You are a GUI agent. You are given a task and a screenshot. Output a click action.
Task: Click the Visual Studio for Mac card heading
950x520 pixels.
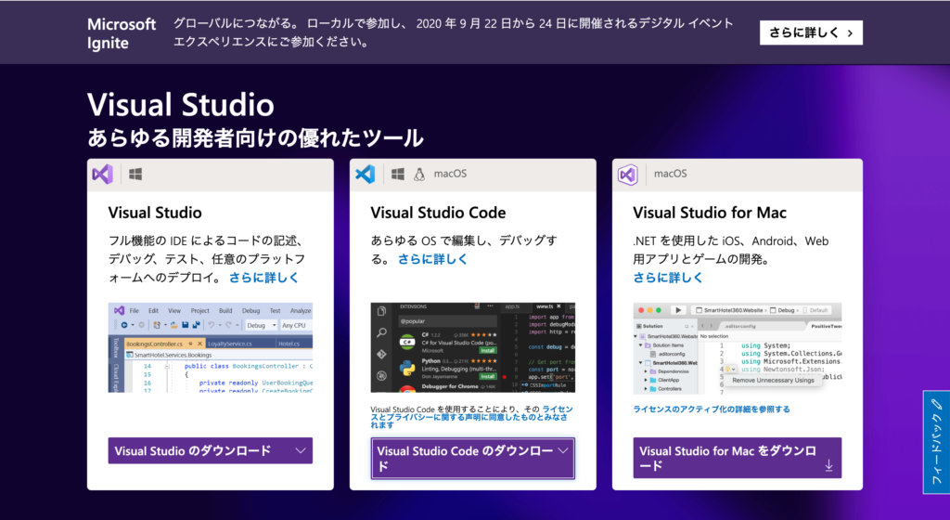710,213
